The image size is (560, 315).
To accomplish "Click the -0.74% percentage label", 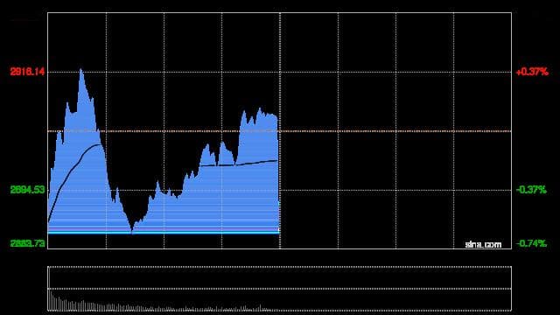I will pyautogui.click(x=531, y=243).
